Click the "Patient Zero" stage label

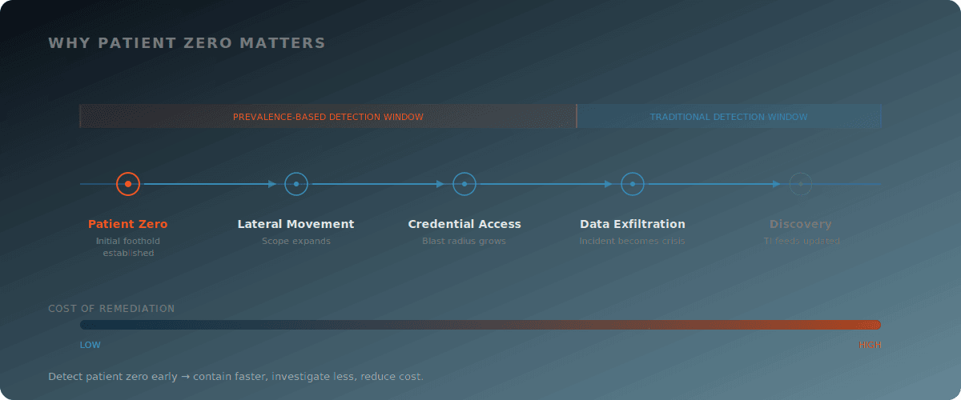128,224
